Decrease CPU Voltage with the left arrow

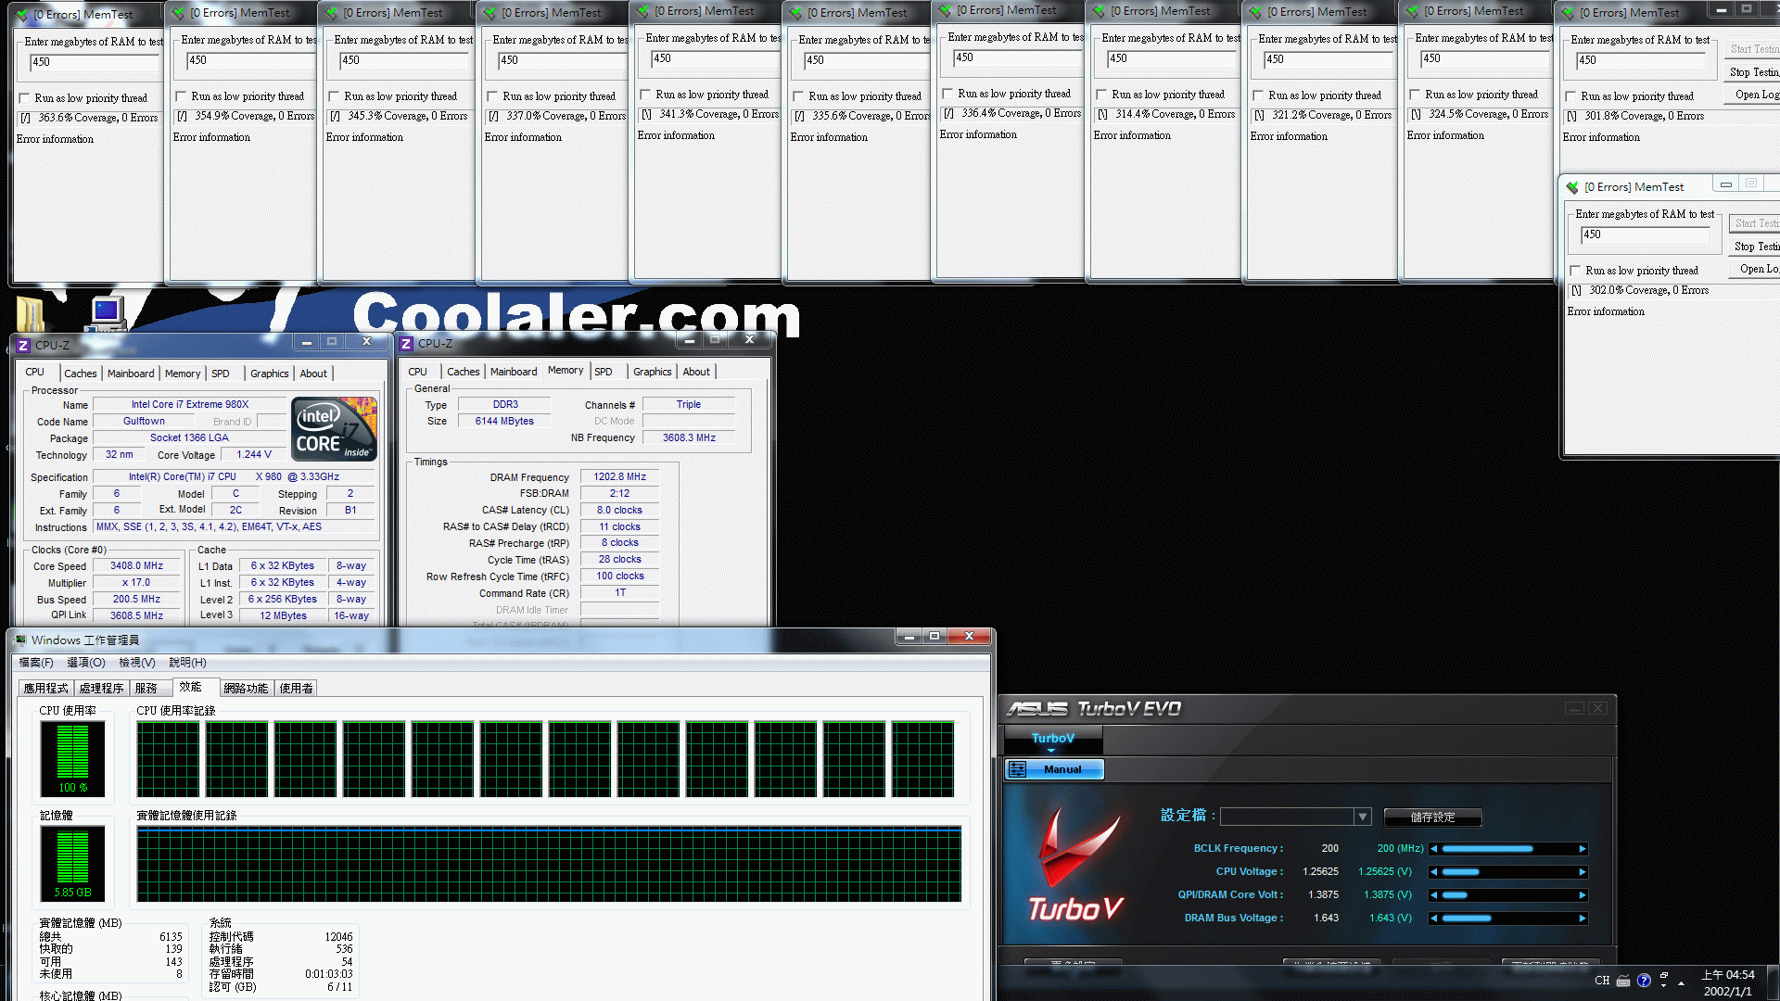pyautogui.click(x=1434, y=872)
